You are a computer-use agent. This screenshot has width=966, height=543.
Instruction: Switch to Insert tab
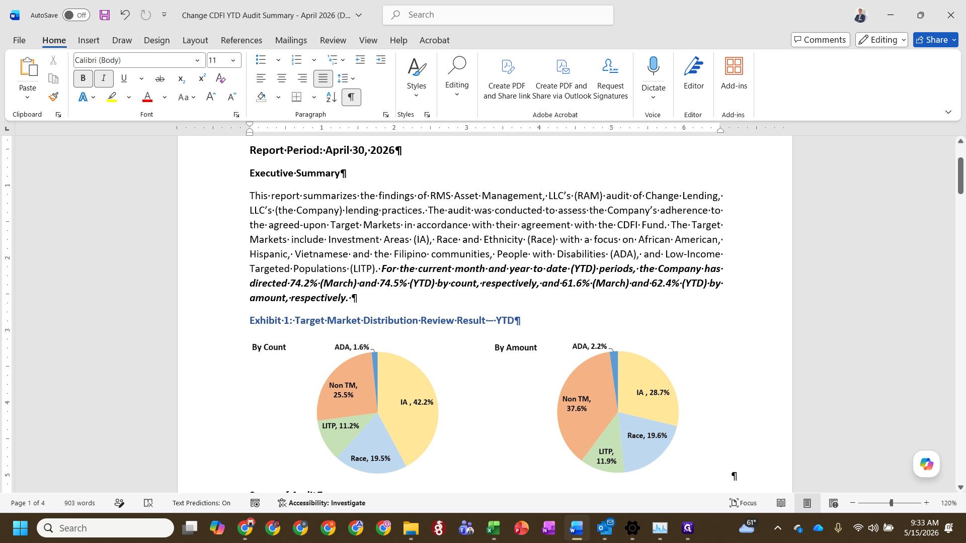coord(89,40)
